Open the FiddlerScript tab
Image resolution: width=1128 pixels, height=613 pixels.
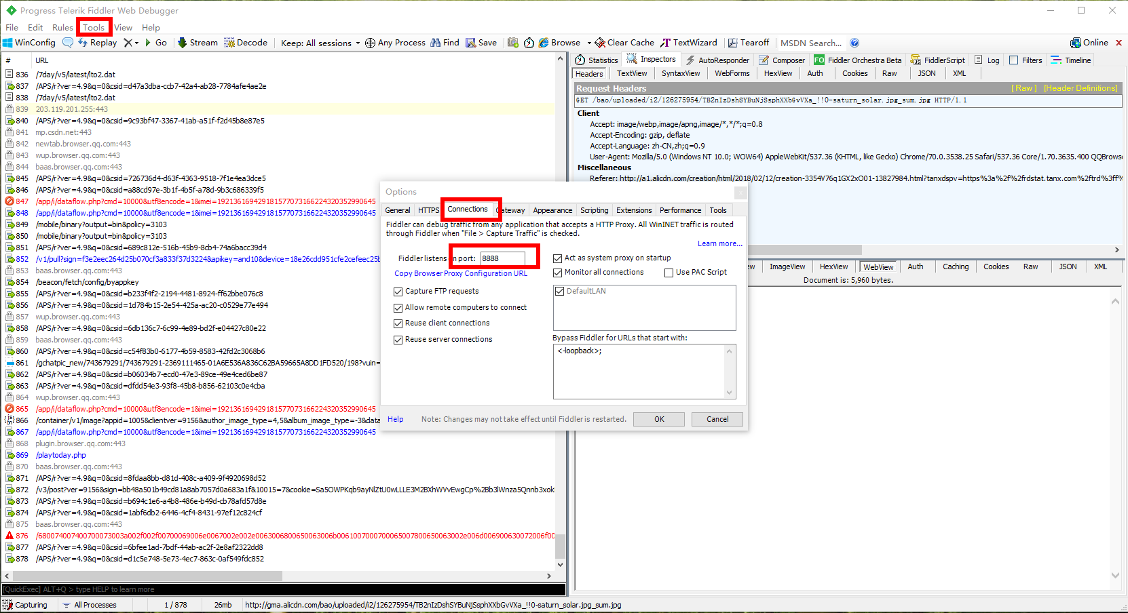[937, 60]
